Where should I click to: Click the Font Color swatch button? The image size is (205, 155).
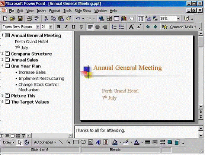(137, 142)
